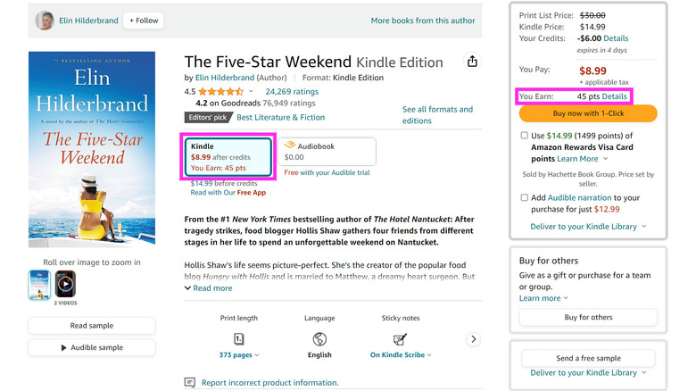Expand description with Read more
This screenshot has height=391, width=696.
click(x=208, y=288)
